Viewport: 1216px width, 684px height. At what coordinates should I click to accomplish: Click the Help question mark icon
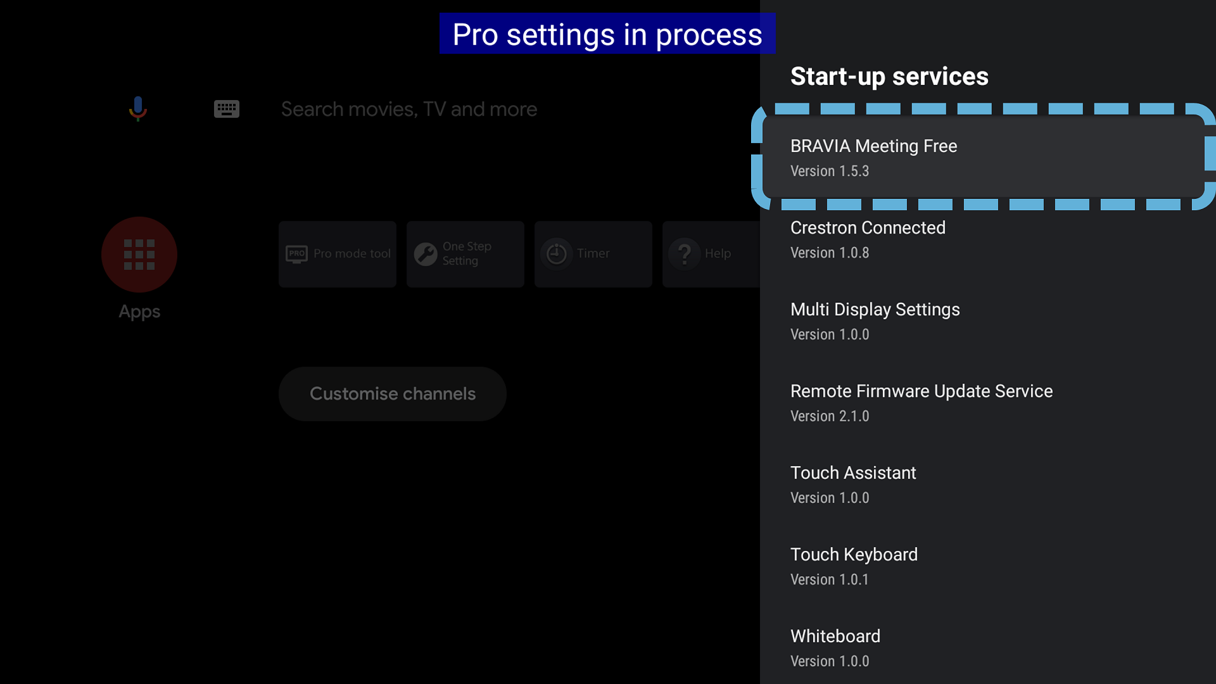tap(685, 254)
